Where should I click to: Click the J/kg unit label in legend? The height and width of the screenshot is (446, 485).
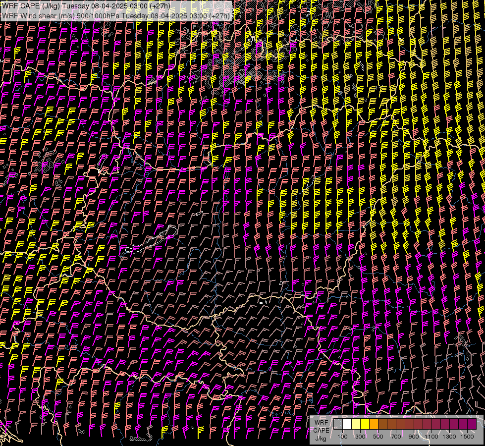(321, 439)
